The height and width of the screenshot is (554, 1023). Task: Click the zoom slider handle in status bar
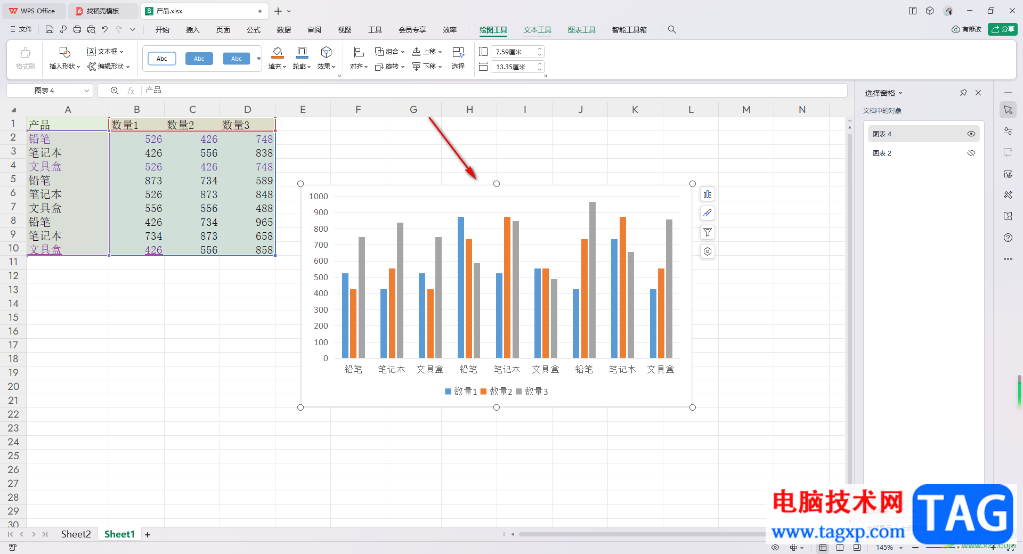[x=958, y=548]
